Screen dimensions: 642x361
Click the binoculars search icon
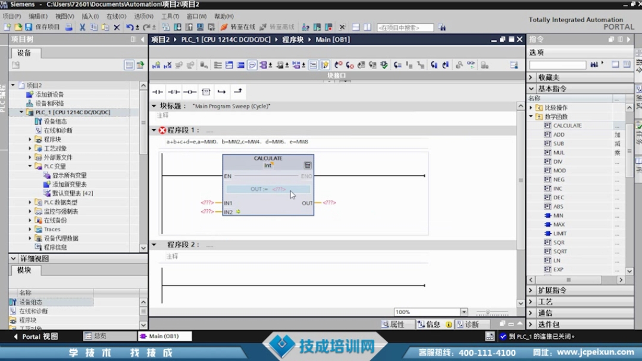point(442,27)
